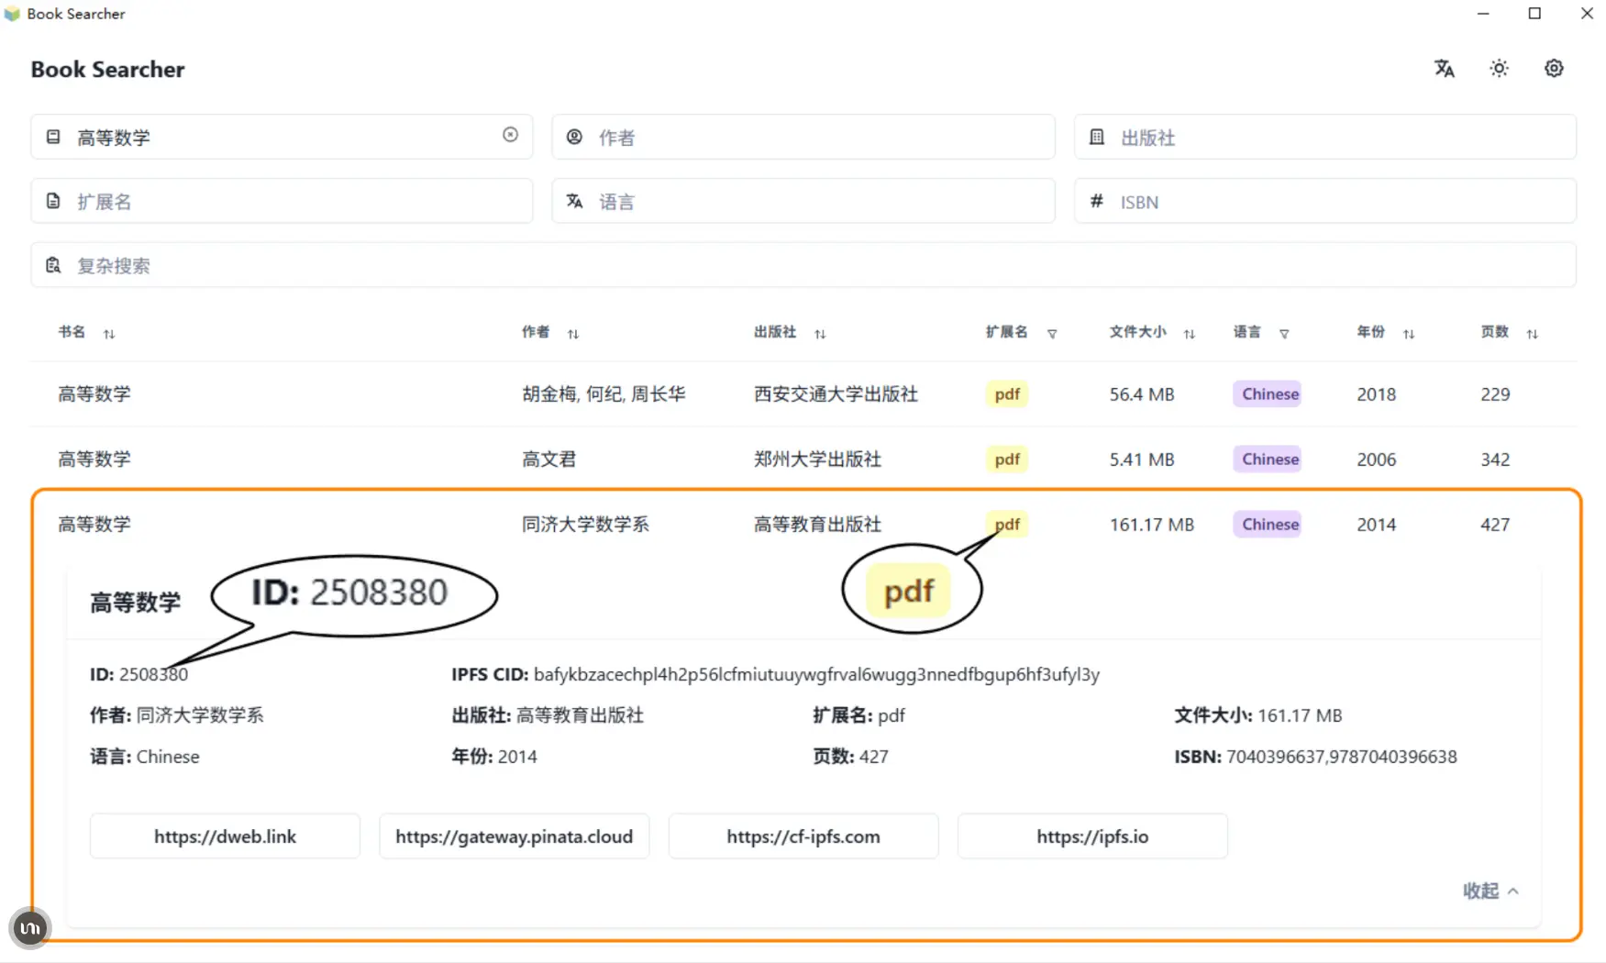Focus the 出版社 input field
Image resolution: width=1606 pixels, height=963 pixels.
click(x=1325, y=137)
